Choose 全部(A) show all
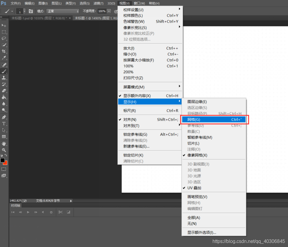This screenshot has height=247, width=288. click(x=214, y=218)
